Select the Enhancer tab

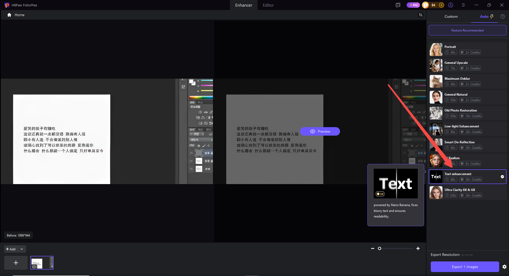point(244,5)
